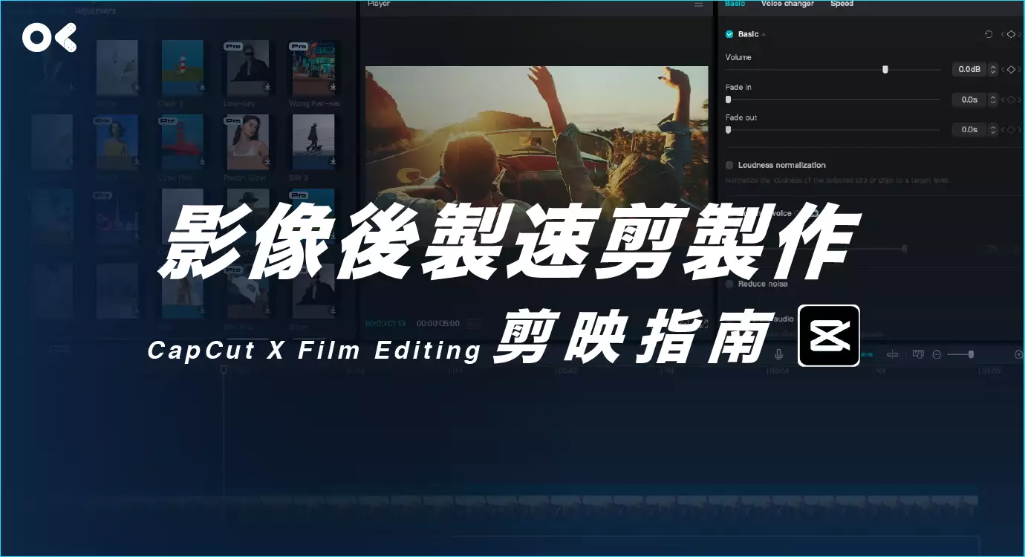The width and height of the screenshot is (1025, 557).
Task: Click the Volume value stepper arrows
Action: [x=993, y=69]
